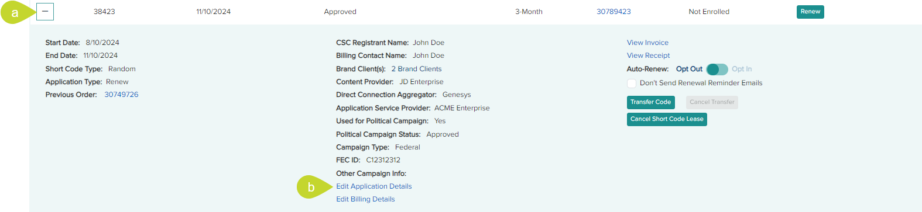
Task: Click the Approved status cell
Action: click(x=340, y=12)
